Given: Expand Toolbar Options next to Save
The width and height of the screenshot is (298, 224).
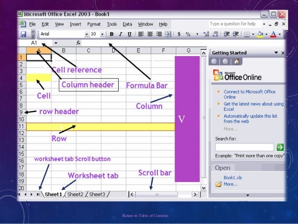Looking at the screenshot, I should [x=33, y=34].
